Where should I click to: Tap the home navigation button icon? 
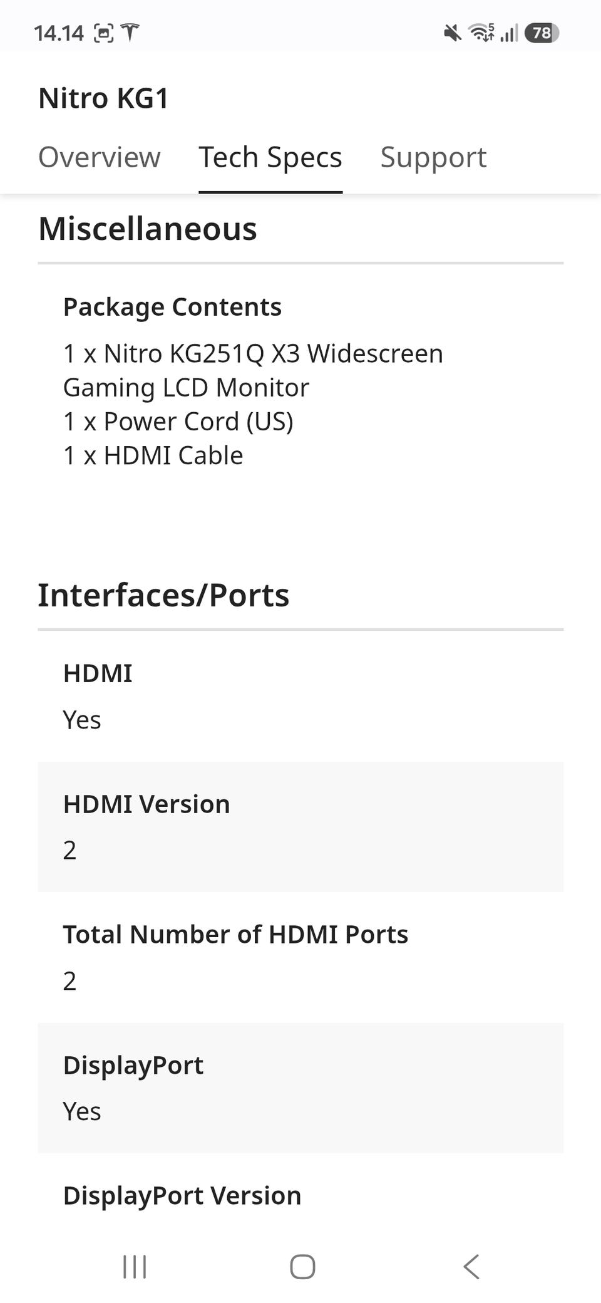coord(302,1266)
